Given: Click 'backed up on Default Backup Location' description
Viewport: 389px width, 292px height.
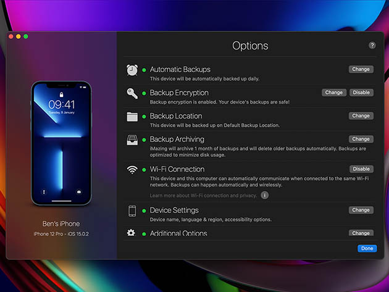Looking at the screenshot, I should 215,125.
